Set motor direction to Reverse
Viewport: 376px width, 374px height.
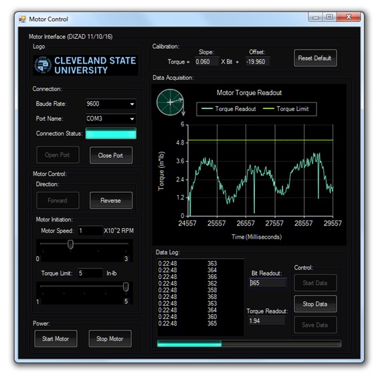point(111,201)
